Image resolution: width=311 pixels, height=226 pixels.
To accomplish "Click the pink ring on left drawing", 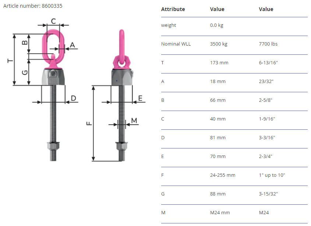I will click(x=53, y=44).
